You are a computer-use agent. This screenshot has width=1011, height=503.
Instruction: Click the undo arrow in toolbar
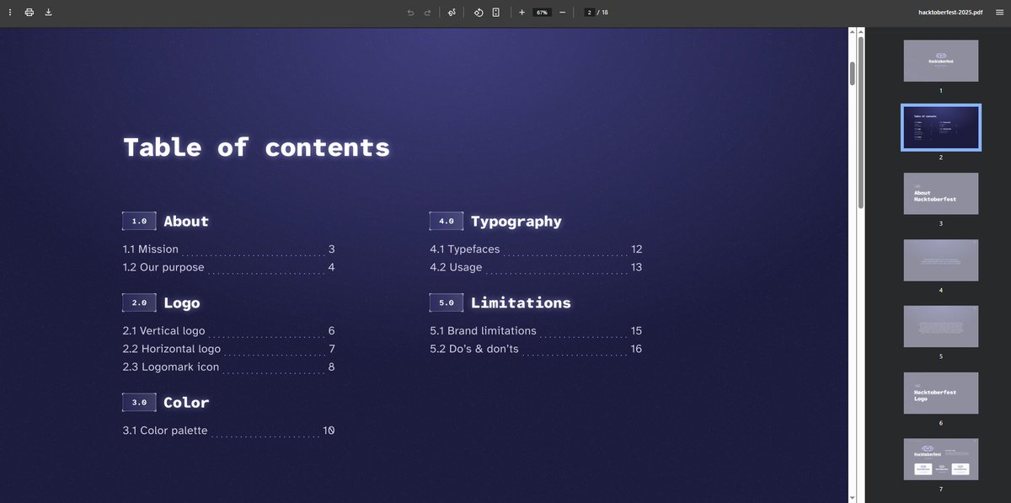[x=410, y=13]
